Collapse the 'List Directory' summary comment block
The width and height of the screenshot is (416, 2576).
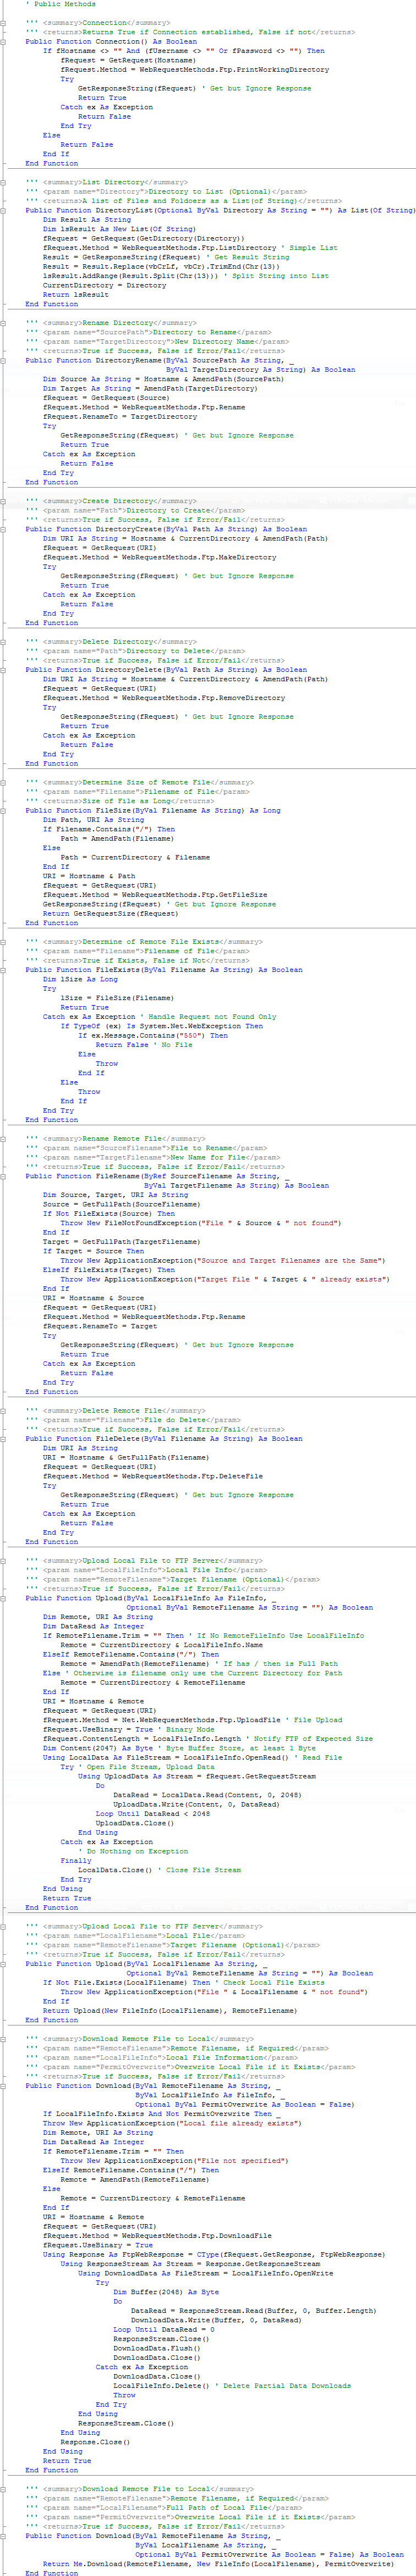pos(4,182)
